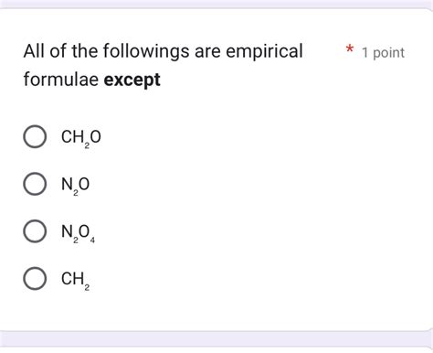Click the subscript 2 in CH₂O
Screen dimensions: 433x353
[x=87, y=145]
